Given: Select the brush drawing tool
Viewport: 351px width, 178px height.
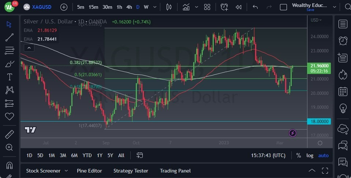Looking at the screenshot, I should [x=10, y=64].
